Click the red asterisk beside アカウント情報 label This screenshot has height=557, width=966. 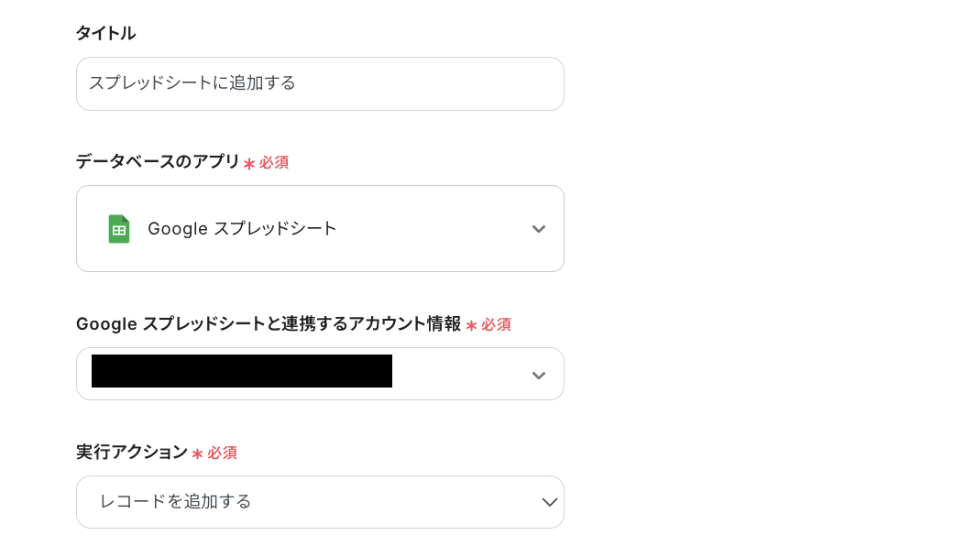click(x=471, y=325)
